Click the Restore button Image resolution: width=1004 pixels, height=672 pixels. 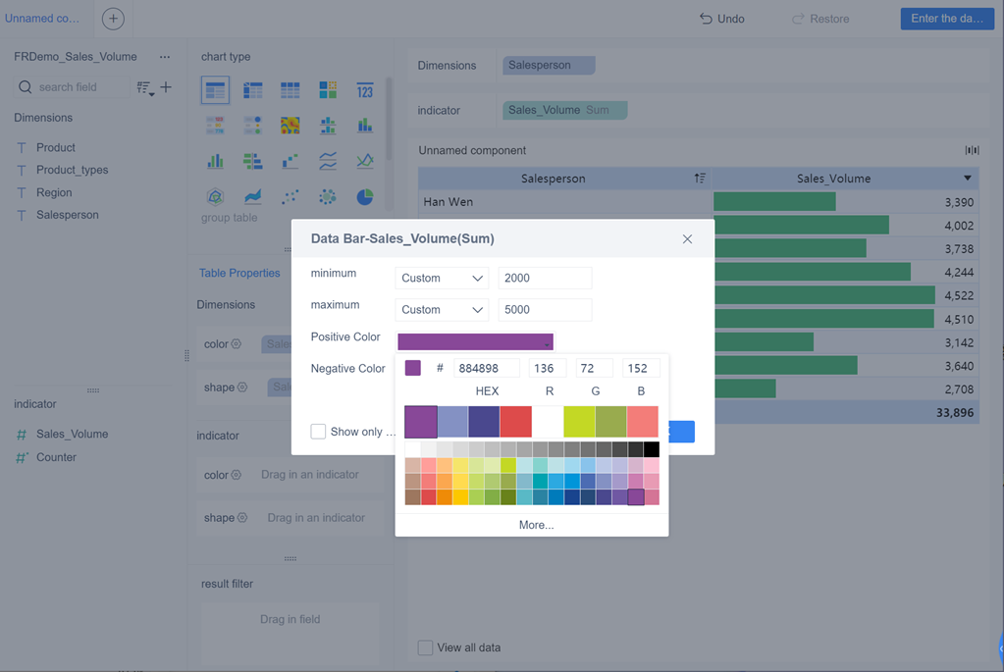(820, 19)
